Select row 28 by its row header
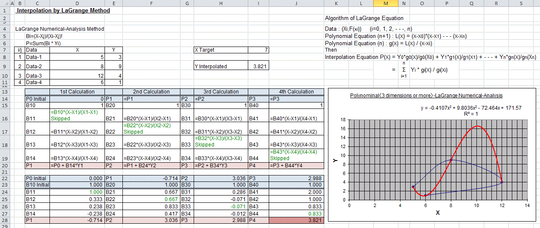540x228 pixels. point(4,219)
